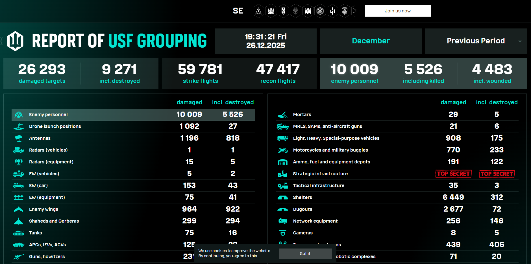531x264 pixels.
Task: Click the Drone launch positions label
Action: point(55,127)
